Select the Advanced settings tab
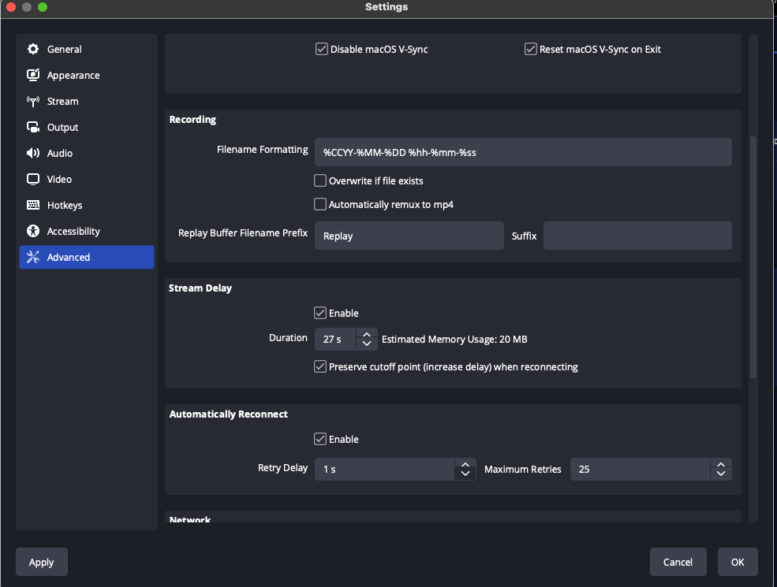The height and width of the screenshot is (587, 777). click(87, 257)
